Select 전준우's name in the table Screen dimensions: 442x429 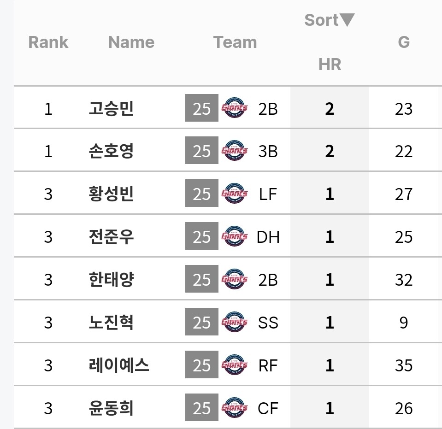[x=111, y=237]
